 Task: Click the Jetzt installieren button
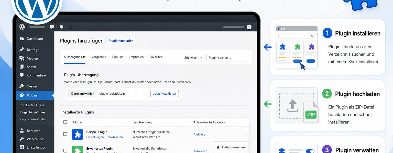[165, 94]
